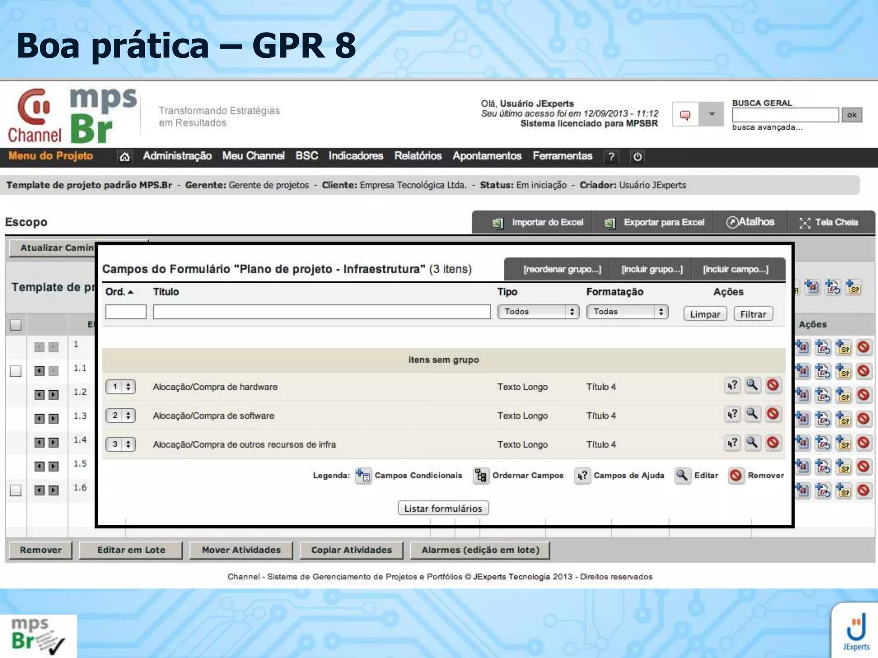The height and width of the screenshot is (658, 878).
Task: Click the power logout icon
Action: point(637,157)
